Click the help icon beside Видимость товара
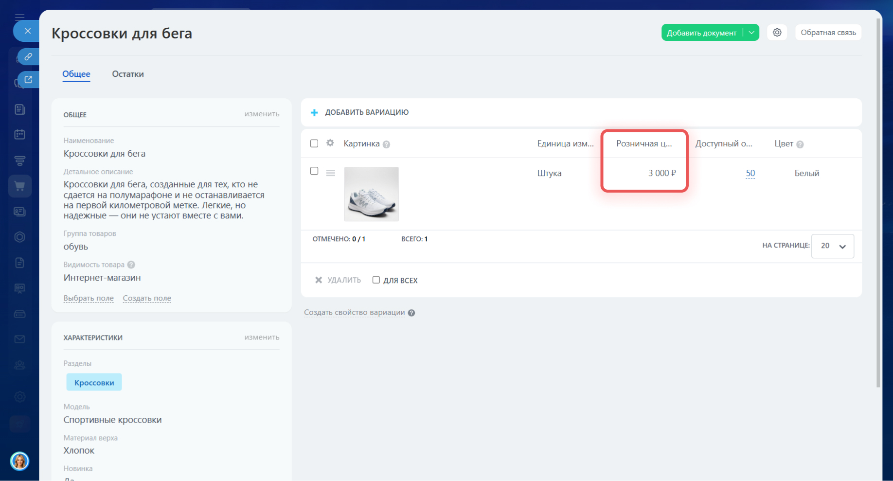This screenshot has width=893, height=481. point(131,265)
